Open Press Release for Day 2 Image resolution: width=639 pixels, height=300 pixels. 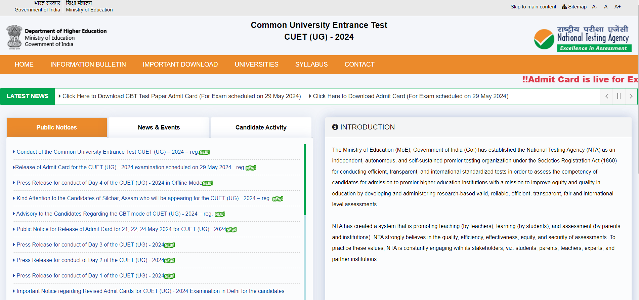coord(90,260)
